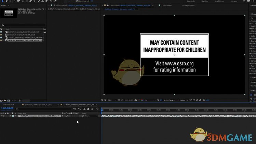Click the show channel RGB icon
The image size is (256, 144).
[142, 100]
